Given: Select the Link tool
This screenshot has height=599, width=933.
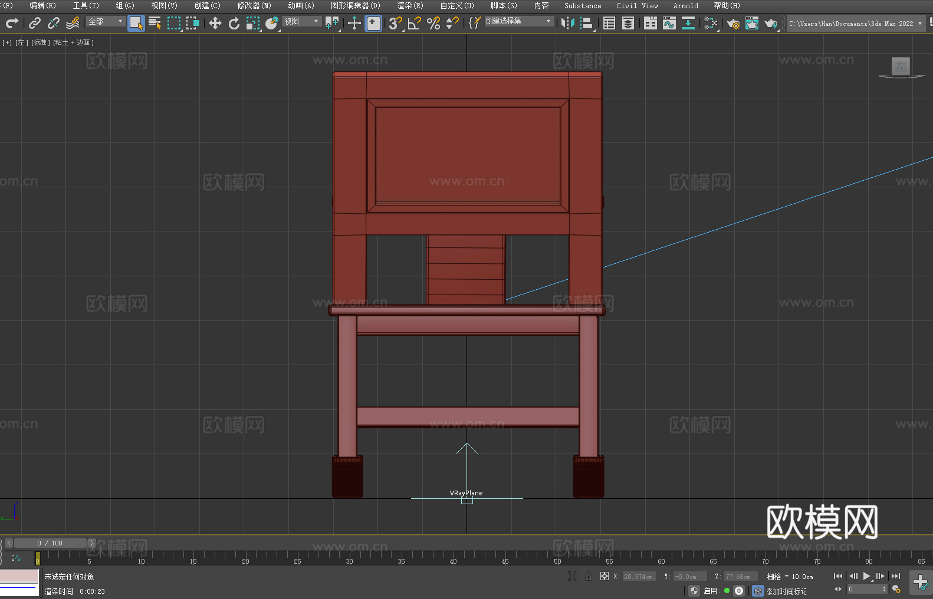Looking at the screenshot, I should (x=35, y=23).
